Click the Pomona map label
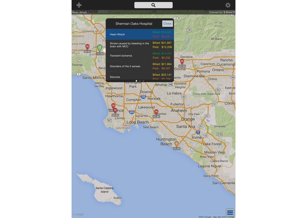The height and width of the screenshot is (218, 307). (203, 71)
